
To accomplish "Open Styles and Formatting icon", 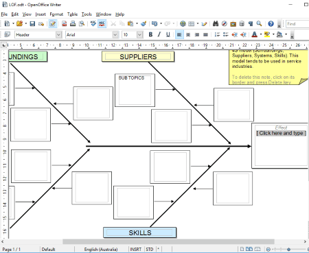I will pos(8,34).
